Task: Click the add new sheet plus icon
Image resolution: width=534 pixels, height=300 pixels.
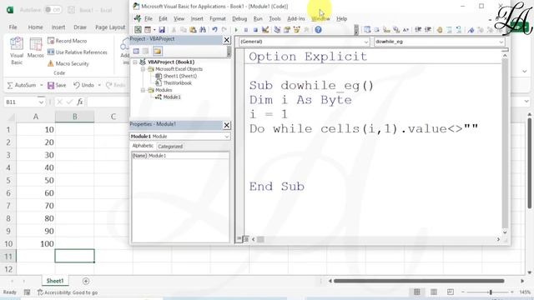Action: click(x=86, y=281)
